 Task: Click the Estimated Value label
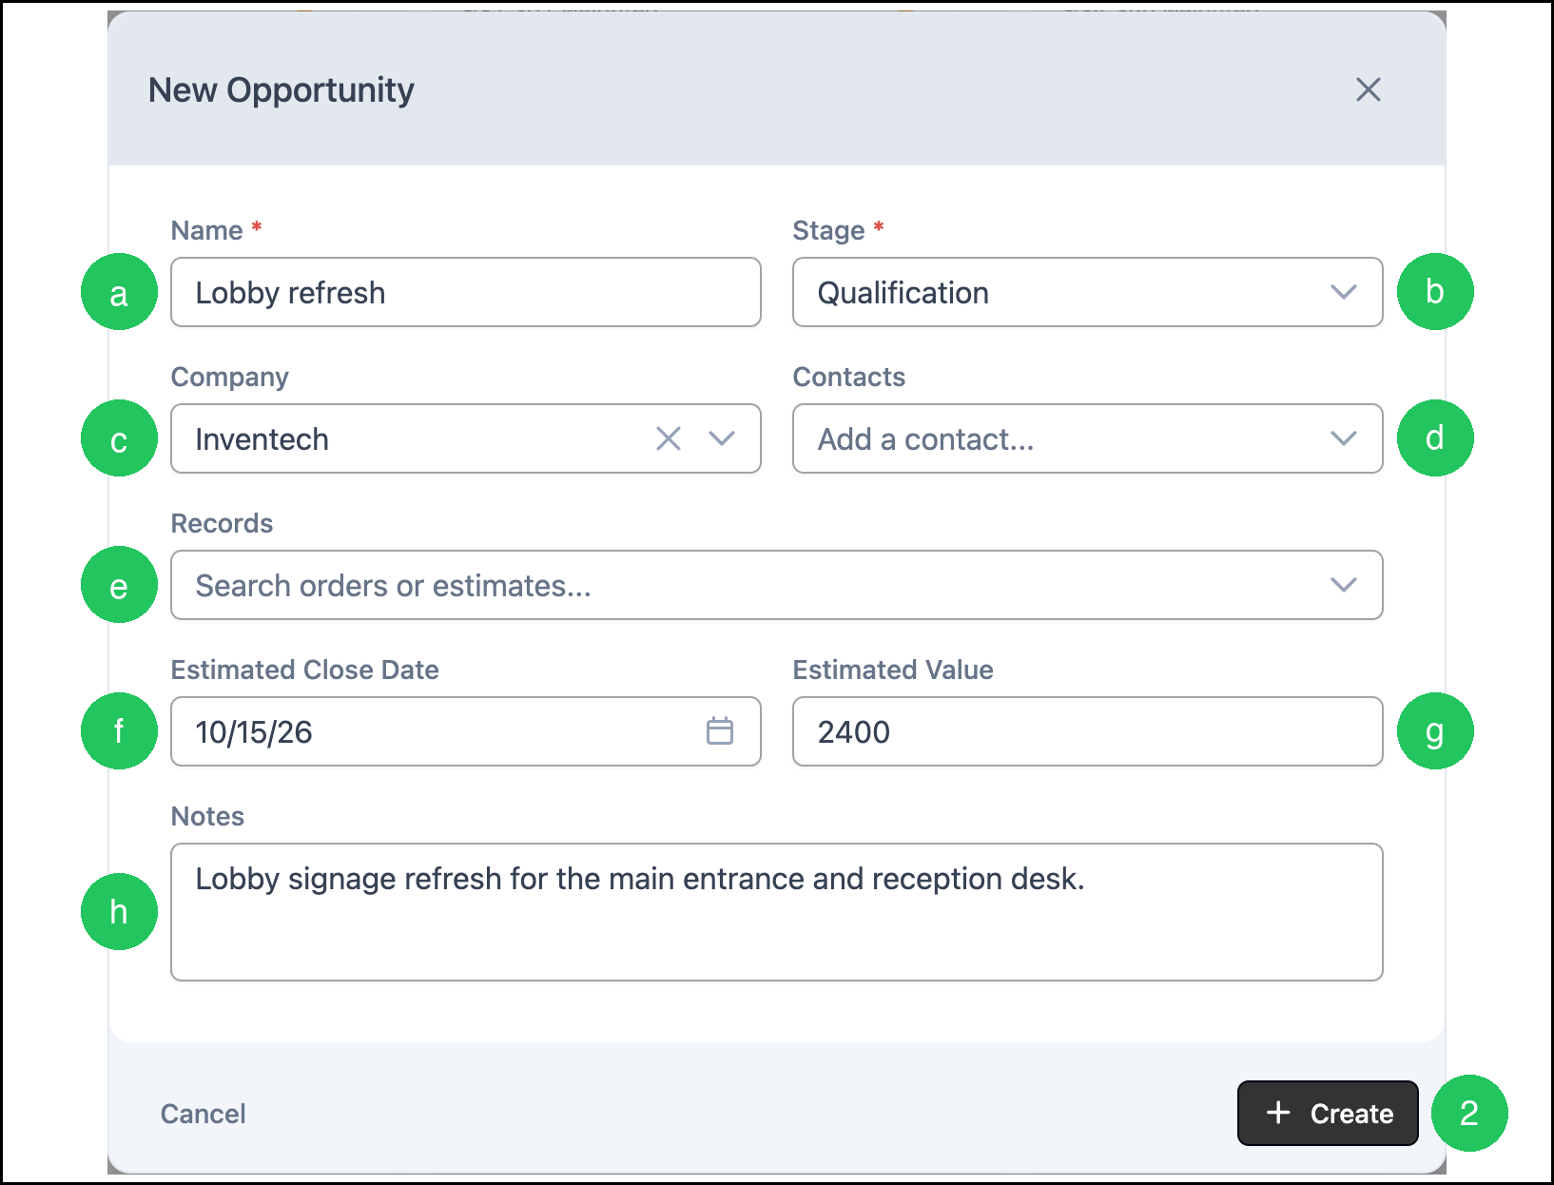point(893,670)
